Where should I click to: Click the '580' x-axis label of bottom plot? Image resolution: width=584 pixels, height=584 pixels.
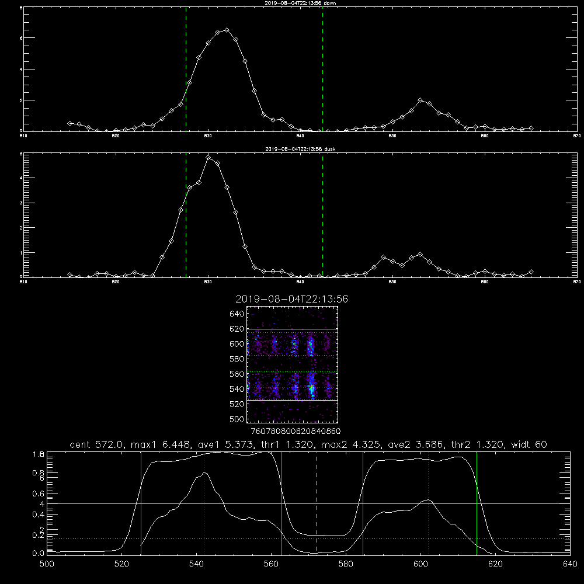pyautogui.click(x=346, y=564)
